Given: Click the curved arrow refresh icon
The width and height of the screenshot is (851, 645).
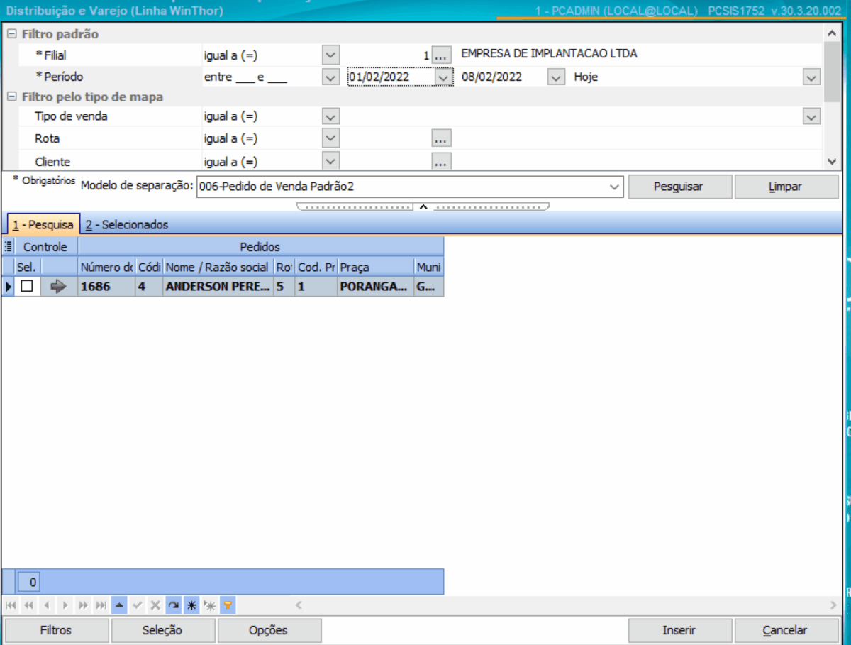Looking at the screenshot, I should [174, 606].
